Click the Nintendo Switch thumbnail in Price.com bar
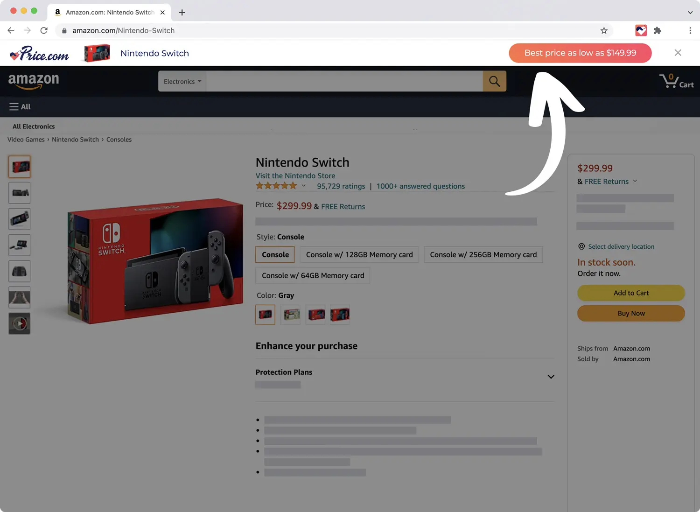Screen dimensions: 700x512 (97, 53)
